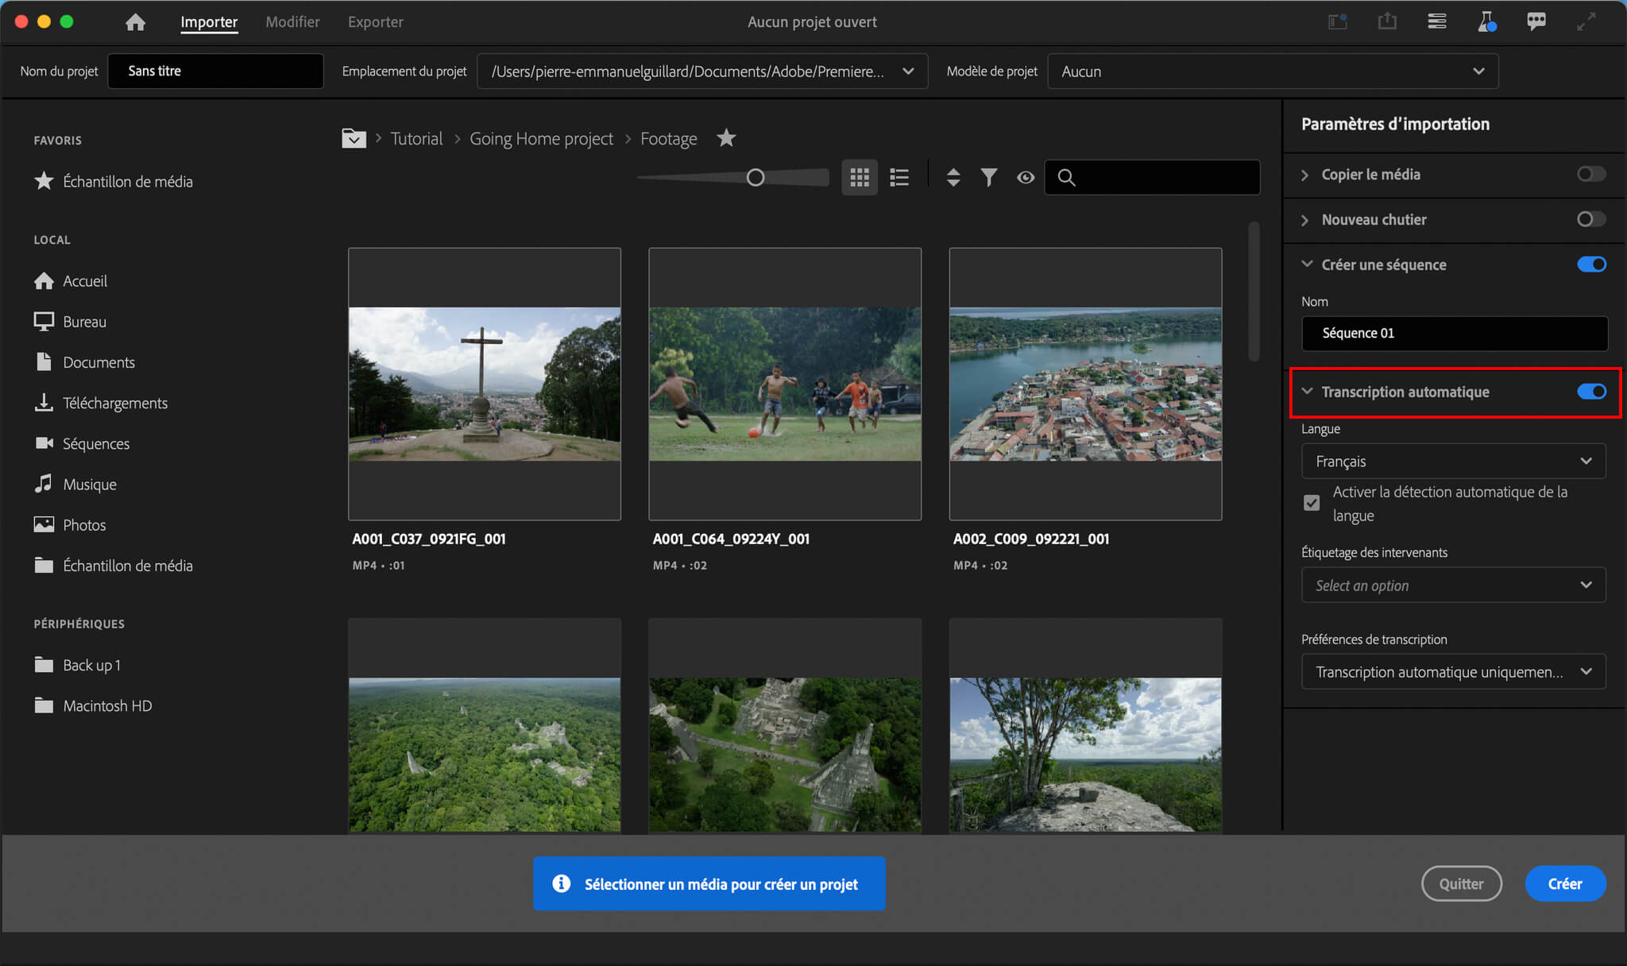Select the tree on rock clip

(1085, 725)
